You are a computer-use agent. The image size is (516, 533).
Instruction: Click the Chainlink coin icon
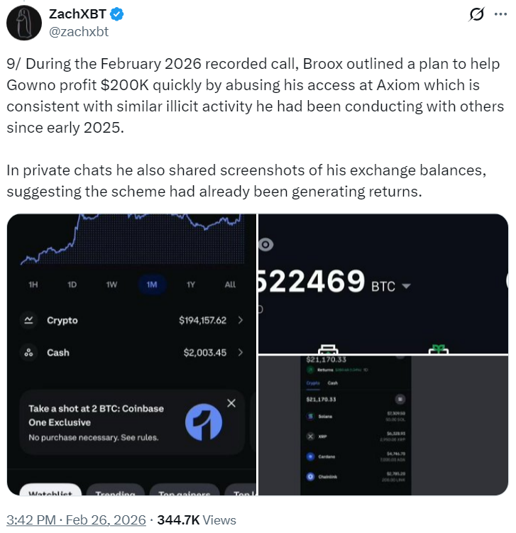tap(310, 477)
